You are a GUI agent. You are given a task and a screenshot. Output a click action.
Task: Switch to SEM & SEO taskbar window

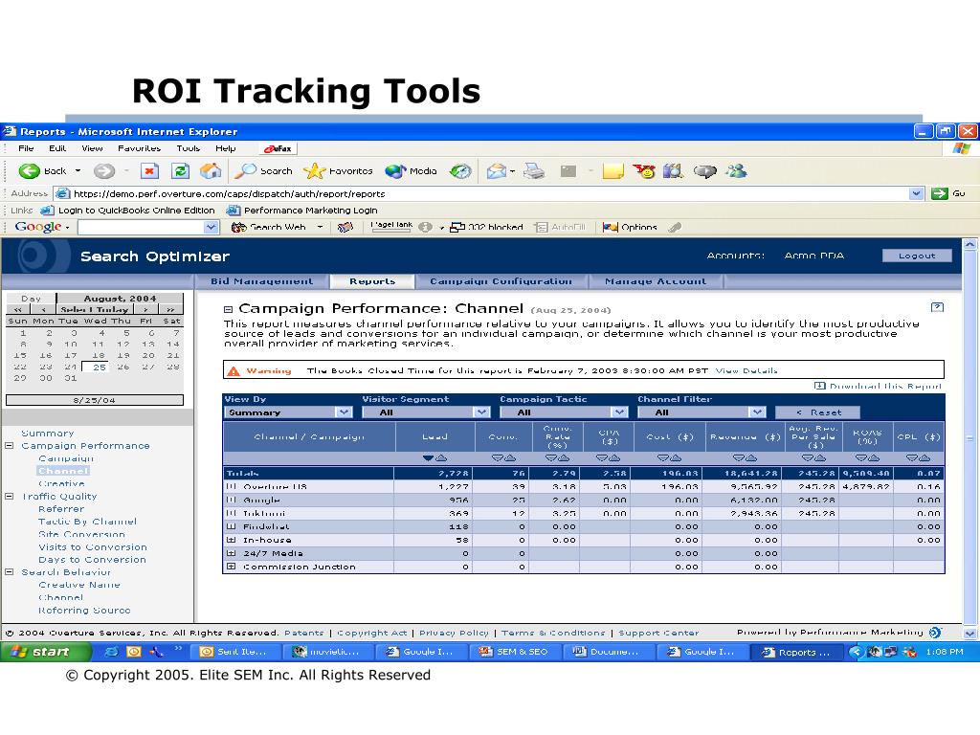pyautogui.click(x=515, y=652)
